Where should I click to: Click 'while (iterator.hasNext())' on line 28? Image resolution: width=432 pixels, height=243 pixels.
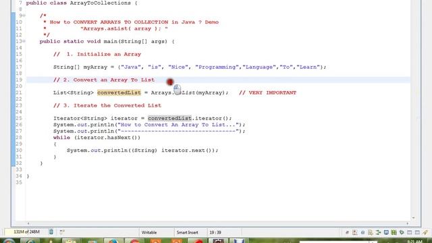[x=97, y=138]
